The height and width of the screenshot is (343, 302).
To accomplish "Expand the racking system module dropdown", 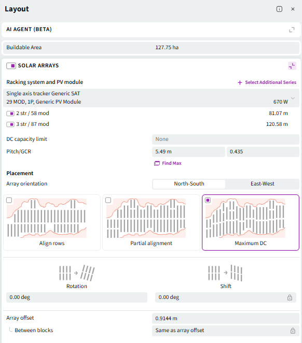I will tap(293, 98).
